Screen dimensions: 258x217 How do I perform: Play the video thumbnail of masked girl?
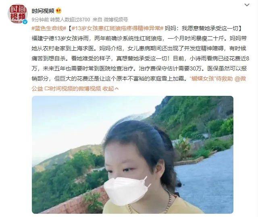point(133,155)
